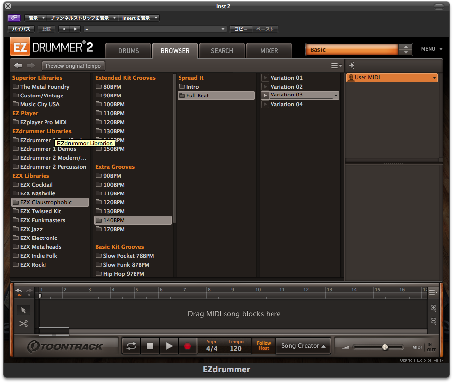Click the purple link icon in plugin header

click(x=14, y=18)
